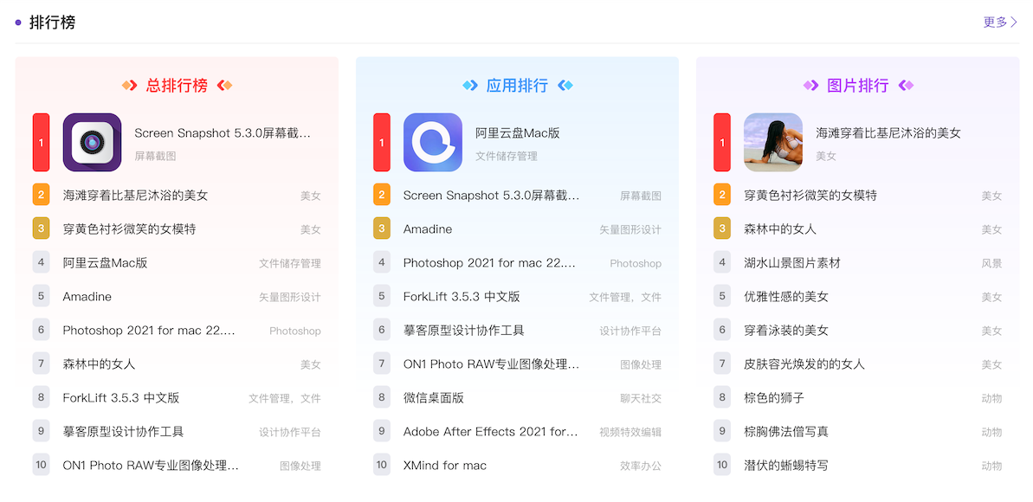This screenshot has height=502, width=1033.
Task: Select 皮肤容光焕发的的女人 in 图片排行
Action: pos(804,364)
